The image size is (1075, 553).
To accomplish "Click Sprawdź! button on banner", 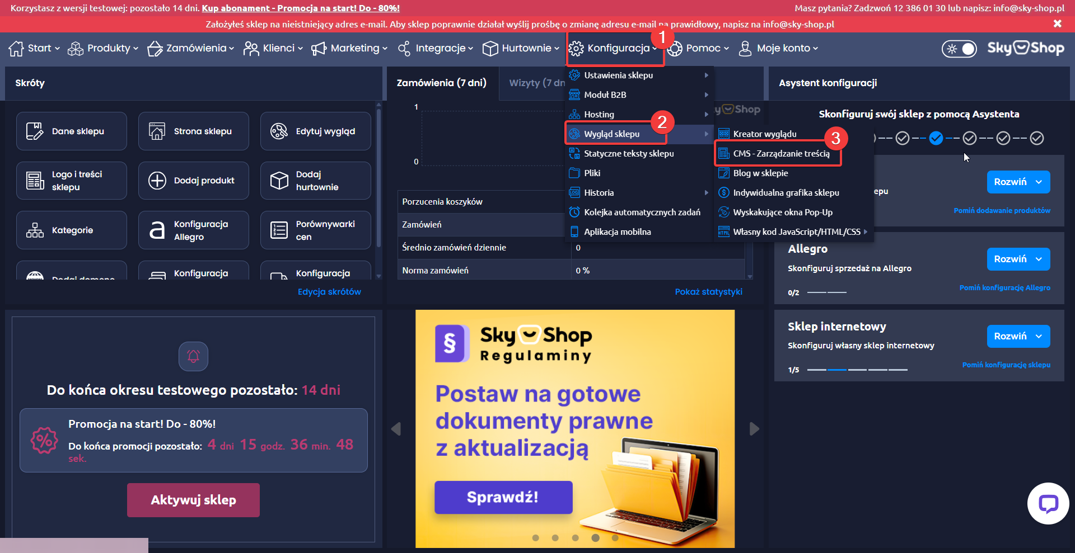I will tap(503, 497).
